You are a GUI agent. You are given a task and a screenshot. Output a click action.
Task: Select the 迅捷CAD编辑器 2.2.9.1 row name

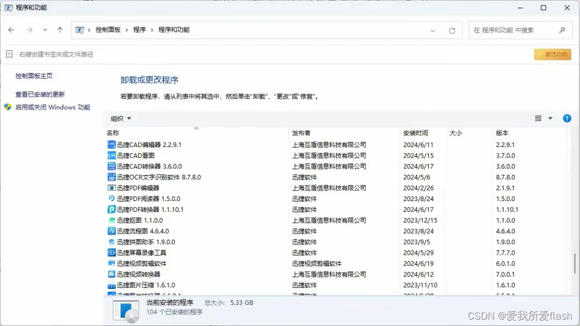click(149, 145)
